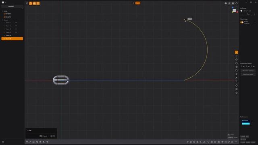Select third tool in bottom-left toolbar

pos(33,142)
